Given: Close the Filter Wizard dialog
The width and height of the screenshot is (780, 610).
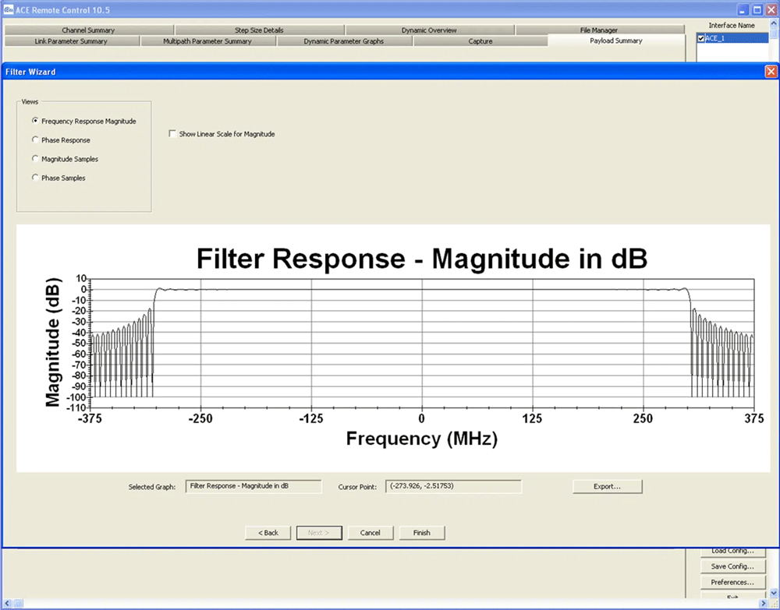Looking at the screenshot, I should (771, 71).
